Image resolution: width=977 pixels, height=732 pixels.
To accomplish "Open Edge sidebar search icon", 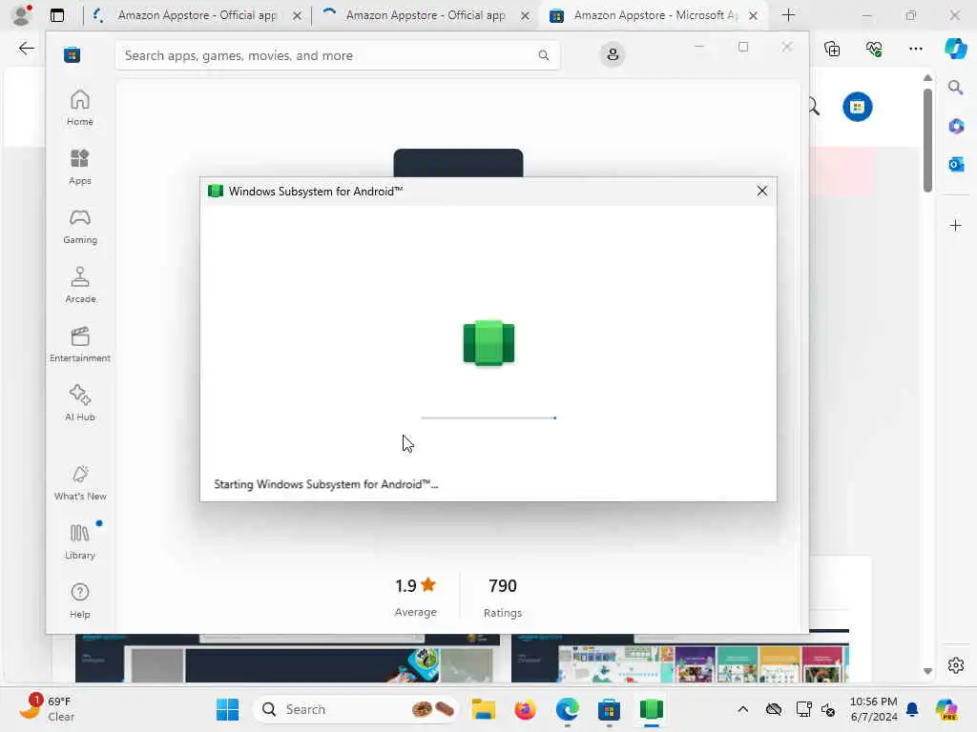I will pyautogui.click(x=955, y=88).
